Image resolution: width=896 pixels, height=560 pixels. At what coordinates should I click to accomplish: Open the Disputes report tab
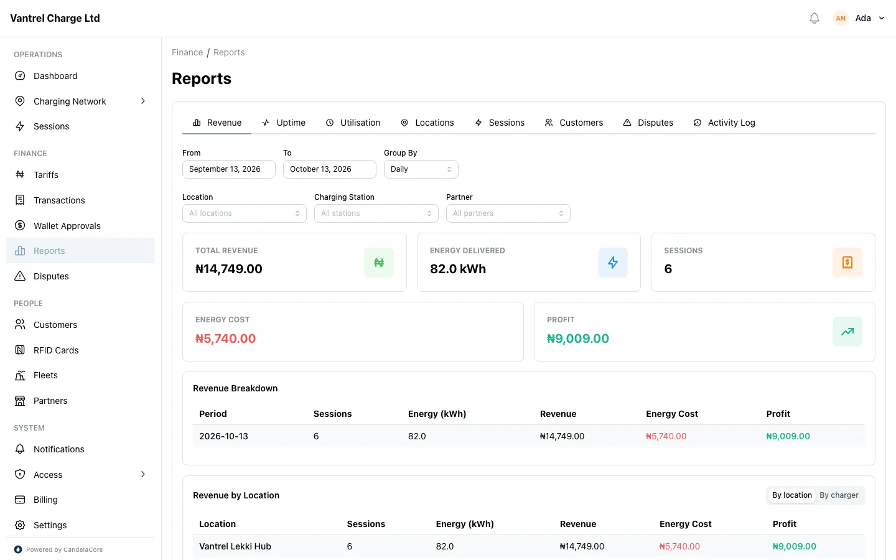point(648,123)
